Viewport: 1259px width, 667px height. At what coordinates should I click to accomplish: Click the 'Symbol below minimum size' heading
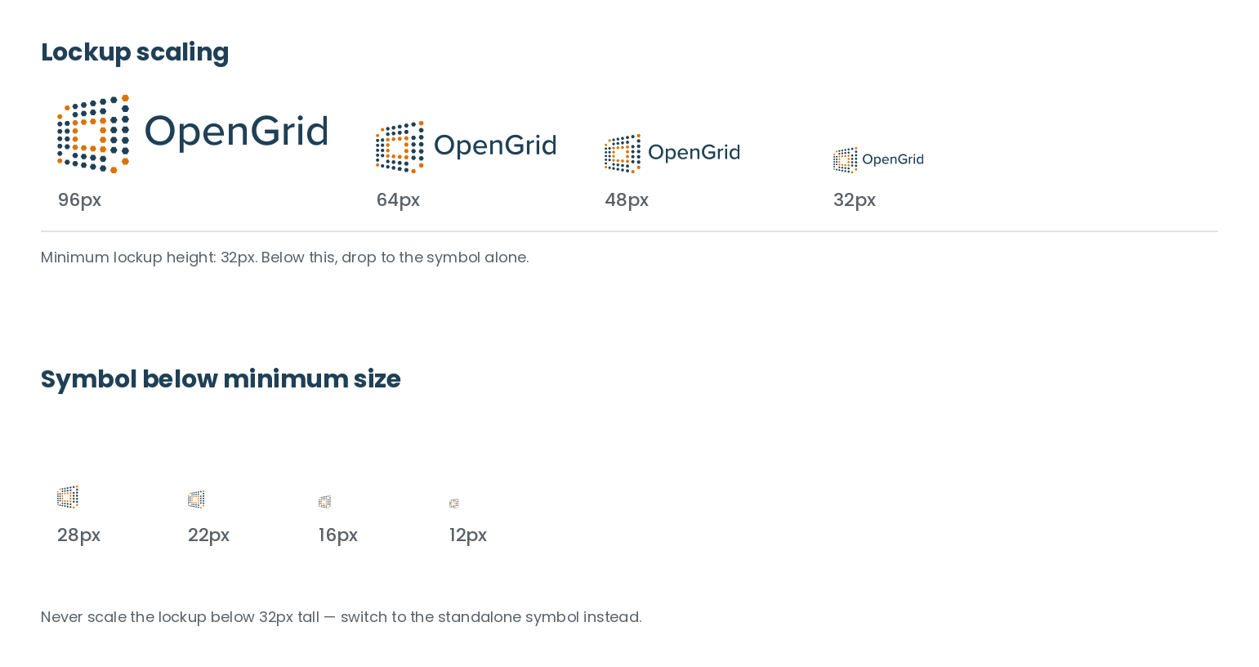click(221, 379)
